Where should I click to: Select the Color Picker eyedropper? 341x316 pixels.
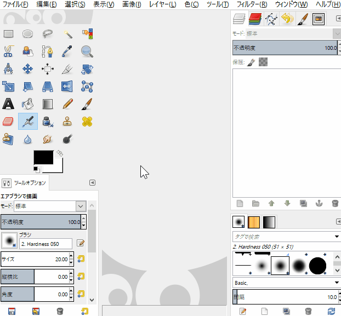pos(67,51)
